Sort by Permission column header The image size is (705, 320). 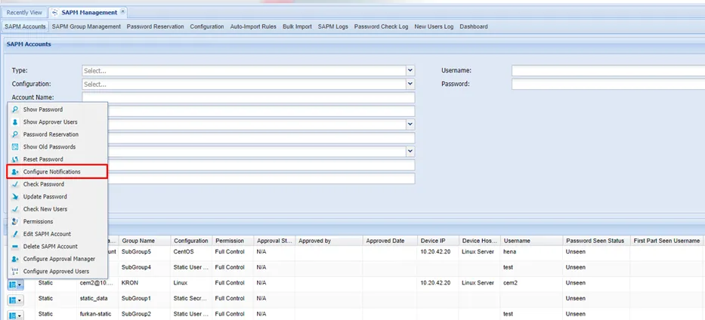coord(233,241)
